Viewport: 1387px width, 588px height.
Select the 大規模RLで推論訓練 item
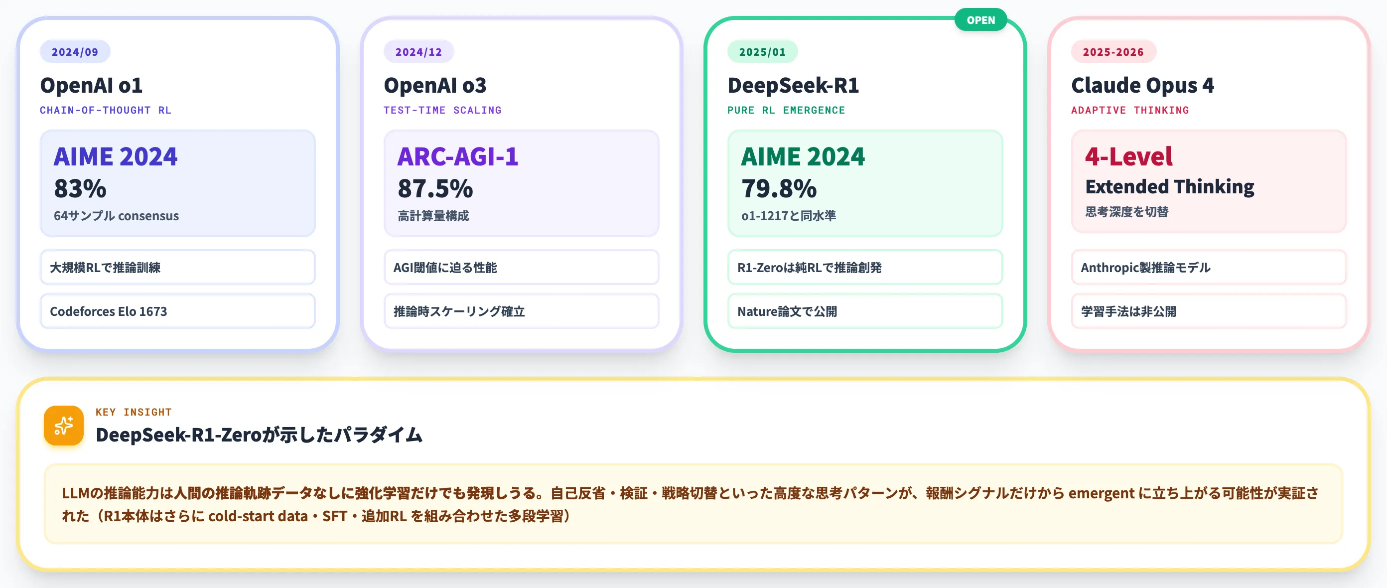coord(178,267)
